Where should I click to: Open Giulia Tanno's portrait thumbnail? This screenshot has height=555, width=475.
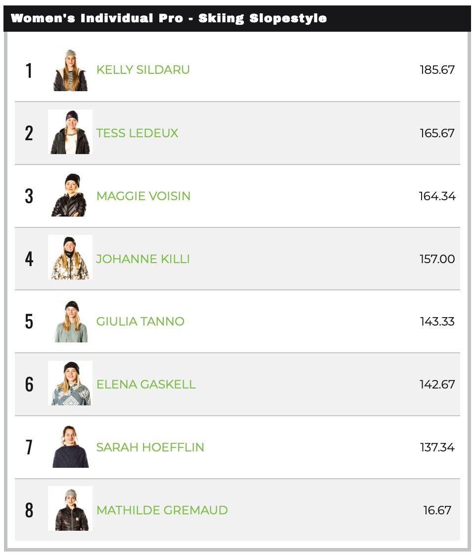[70, 321]
